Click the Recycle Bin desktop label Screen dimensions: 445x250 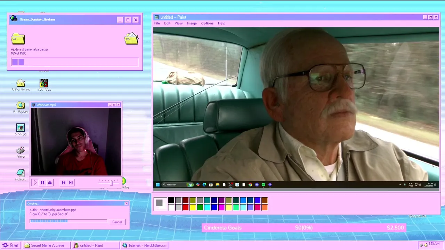click(x=417, y=216)
